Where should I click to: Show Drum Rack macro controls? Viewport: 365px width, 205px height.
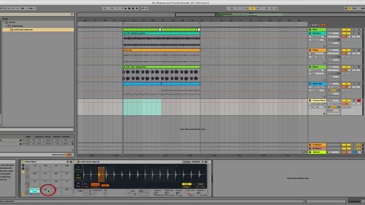pos(23,166)
